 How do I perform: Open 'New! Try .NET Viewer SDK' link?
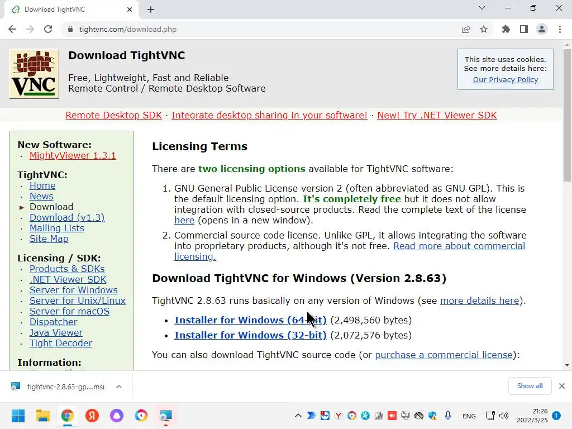tap(437, 115)
